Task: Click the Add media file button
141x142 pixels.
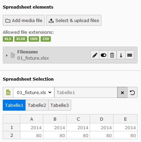Action: [24, 20]
